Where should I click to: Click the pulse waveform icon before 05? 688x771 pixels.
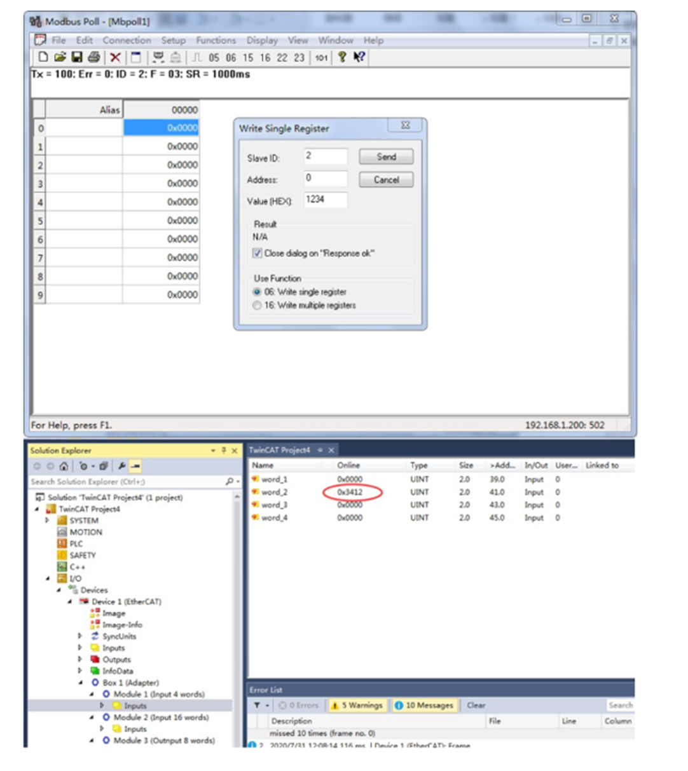click(197, 58)
